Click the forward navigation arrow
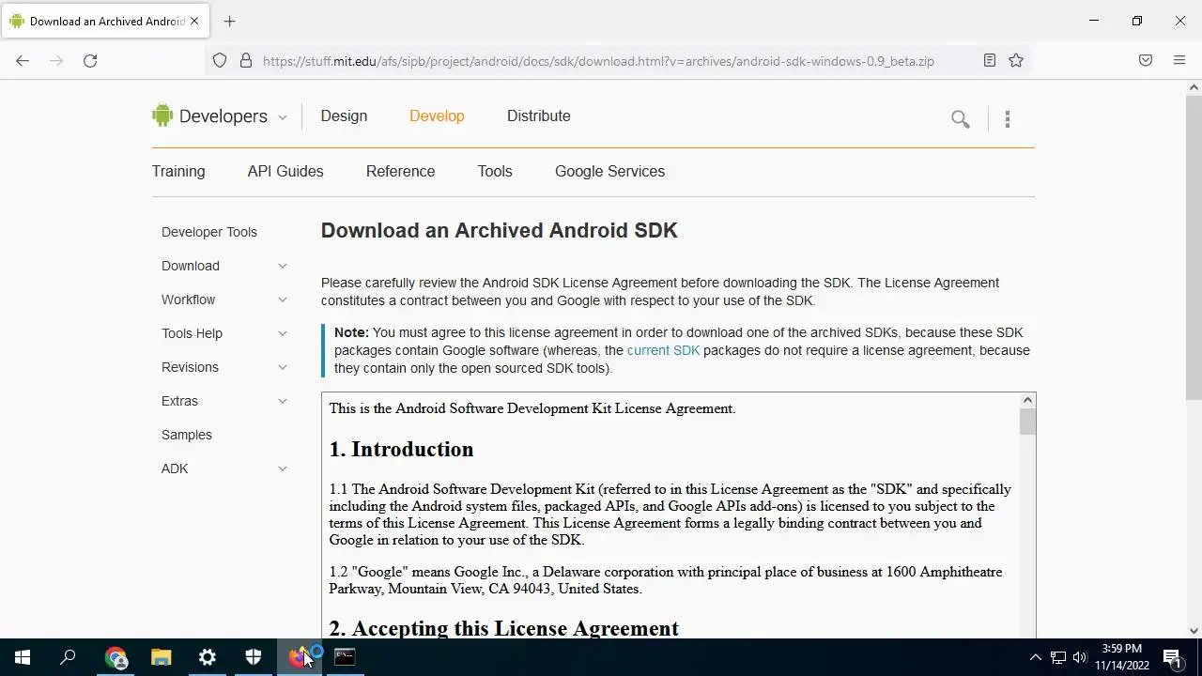The height and width of the screenshot is (676, 1202). [56, 60]
